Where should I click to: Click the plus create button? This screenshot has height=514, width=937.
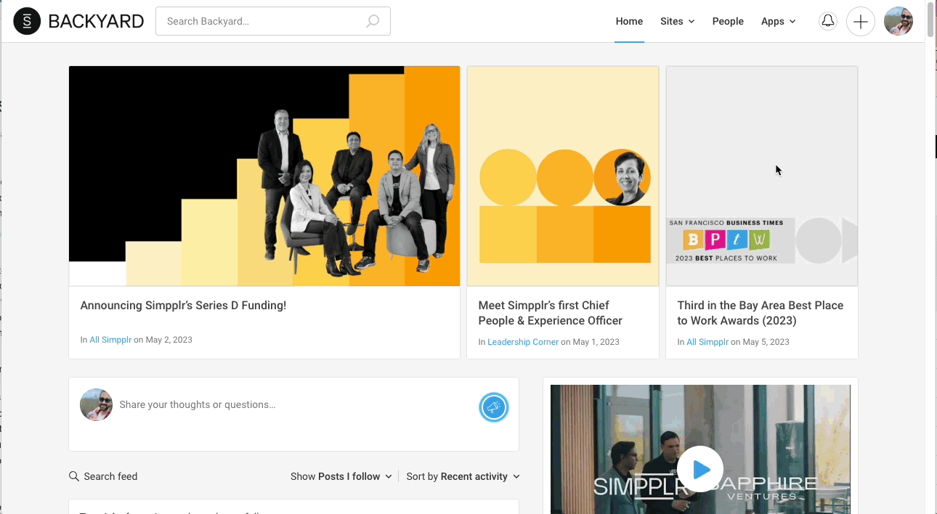pos(860,21)
